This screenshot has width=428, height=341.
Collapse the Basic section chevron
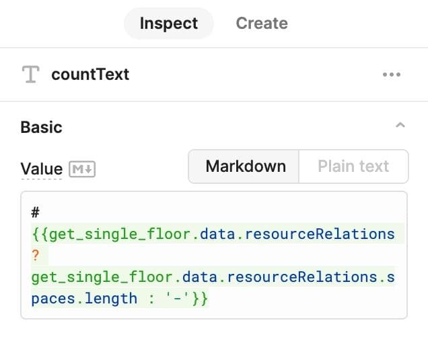click(400, 126)
